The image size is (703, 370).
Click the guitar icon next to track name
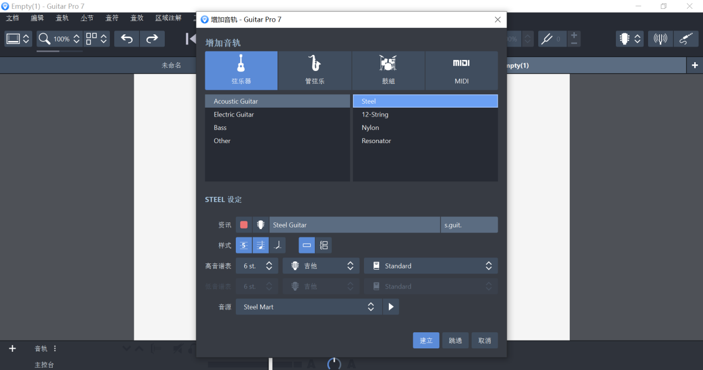coord(260,225)
